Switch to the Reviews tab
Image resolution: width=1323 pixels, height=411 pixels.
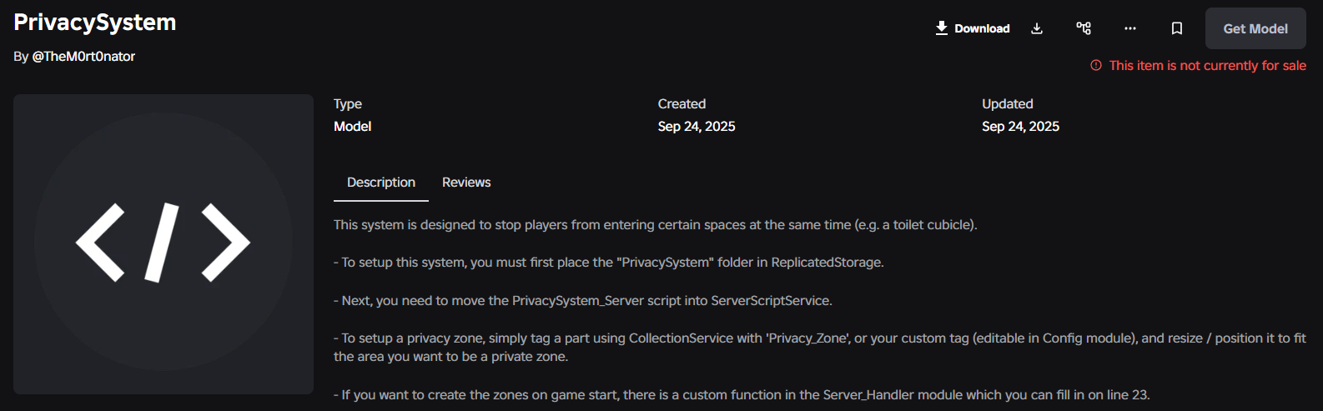click(466, 182)
